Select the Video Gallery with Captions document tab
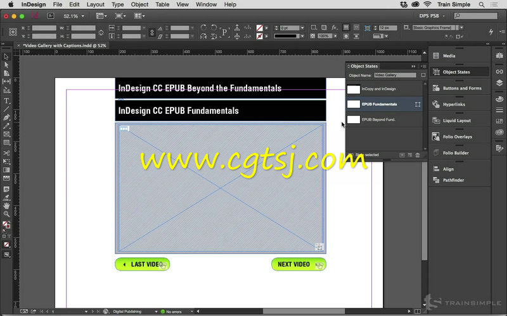Viewport: 507px width, 316px height. click(64, 46)
